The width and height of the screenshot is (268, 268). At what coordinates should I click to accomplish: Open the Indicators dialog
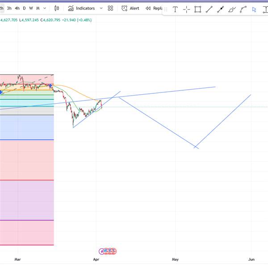[x=81, y=8]
